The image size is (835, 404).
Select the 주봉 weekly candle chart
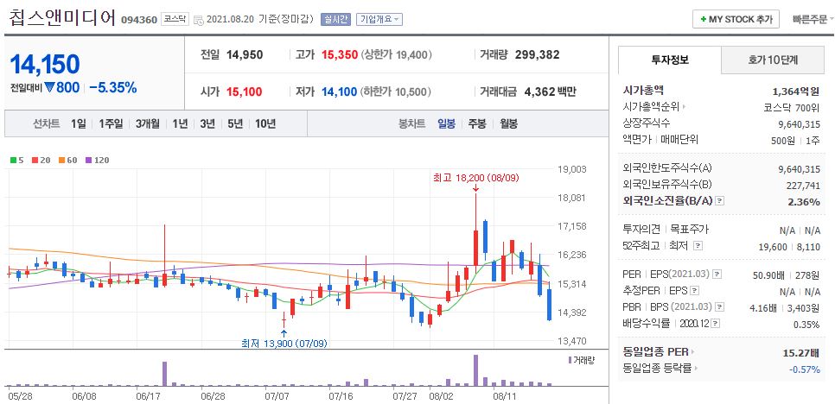(476, 124)
